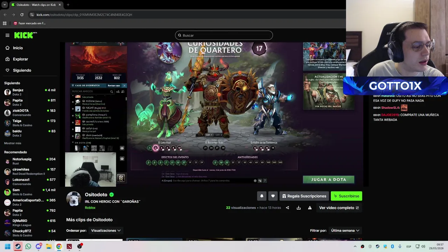Click JUGAR A DOTA button in clip
This screenshot has height=252, width=448.
329,180
